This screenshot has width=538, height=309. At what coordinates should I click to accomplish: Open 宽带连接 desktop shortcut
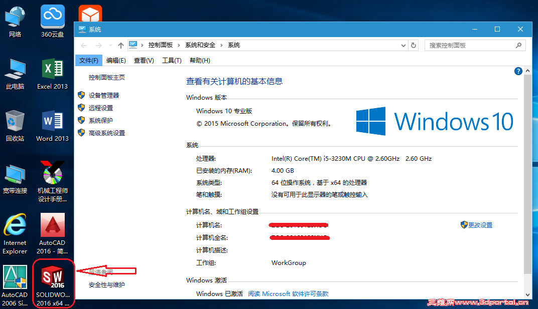click(x=15, y=179)
